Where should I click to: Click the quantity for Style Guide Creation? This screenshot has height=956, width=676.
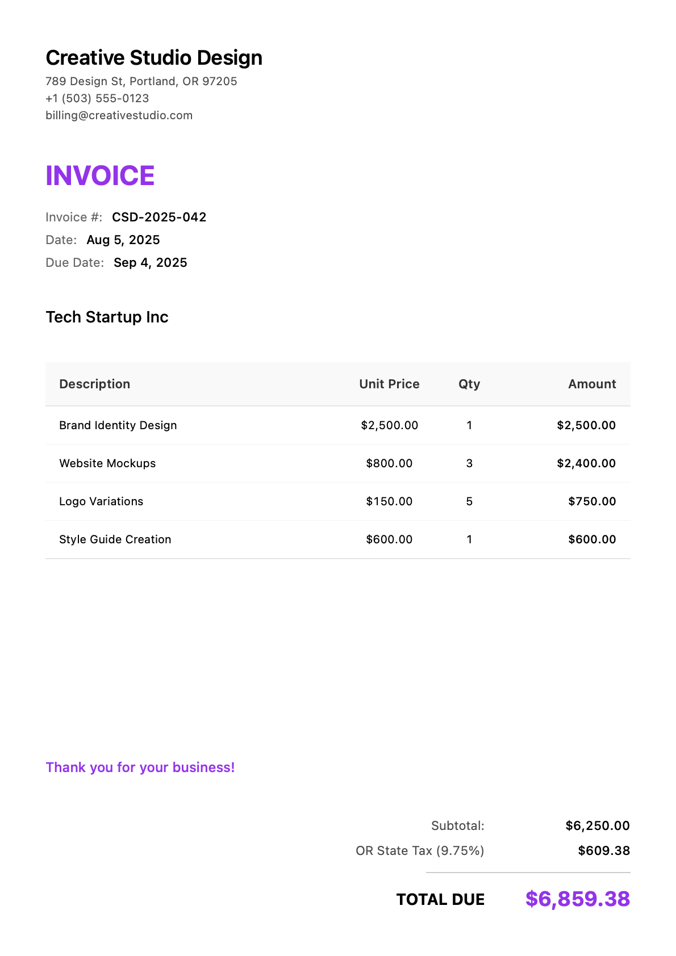click(469, 539)
